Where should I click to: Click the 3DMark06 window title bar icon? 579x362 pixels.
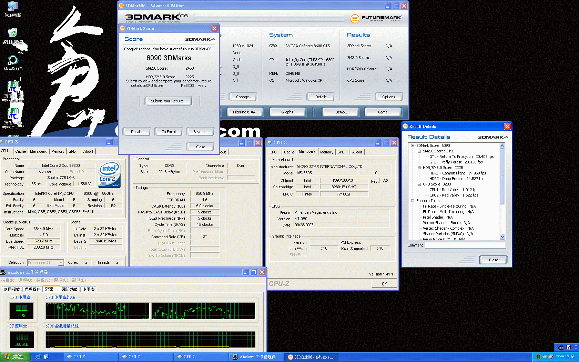point(121,6)
